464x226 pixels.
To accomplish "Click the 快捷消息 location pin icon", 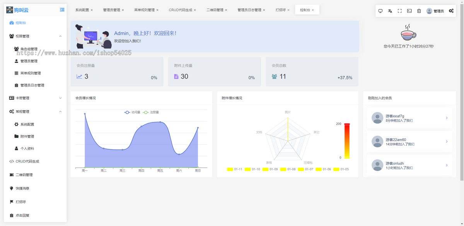I will coord(11,189).
